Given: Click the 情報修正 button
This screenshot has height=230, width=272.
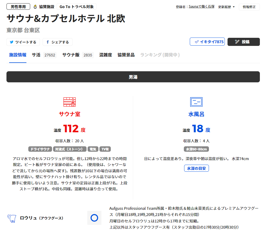Looking at the screenshot, I should (x=249, y=7).
